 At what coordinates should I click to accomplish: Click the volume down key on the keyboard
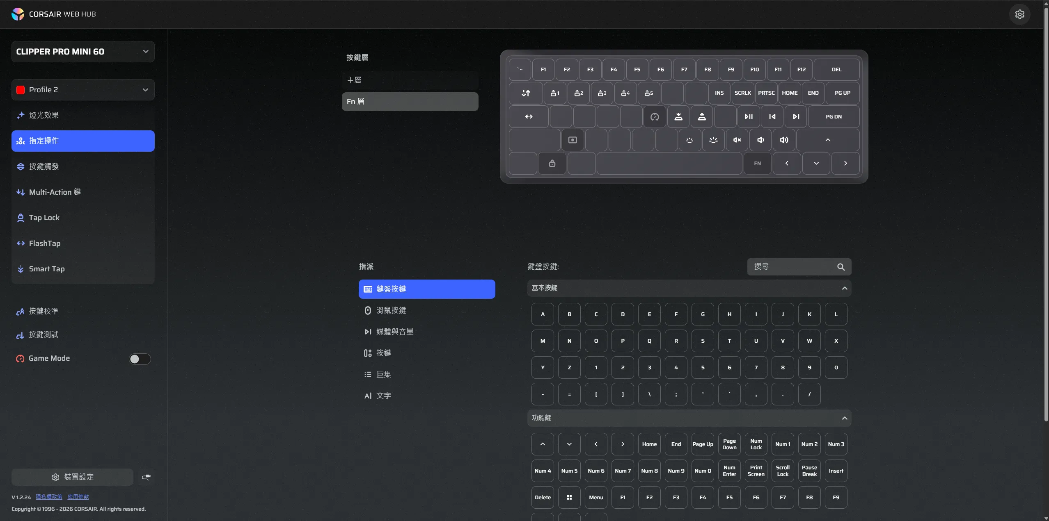(x=760, y=140)
